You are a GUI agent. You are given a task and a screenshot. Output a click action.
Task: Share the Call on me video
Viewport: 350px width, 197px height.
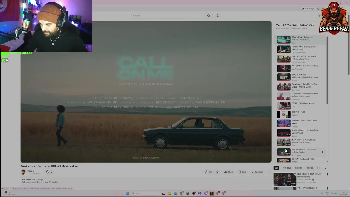coord(229,172)
